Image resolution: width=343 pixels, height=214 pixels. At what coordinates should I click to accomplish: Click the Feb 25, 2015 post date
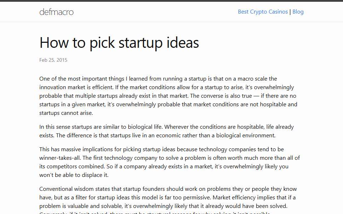pyautogui.click(x=53, y=60)
